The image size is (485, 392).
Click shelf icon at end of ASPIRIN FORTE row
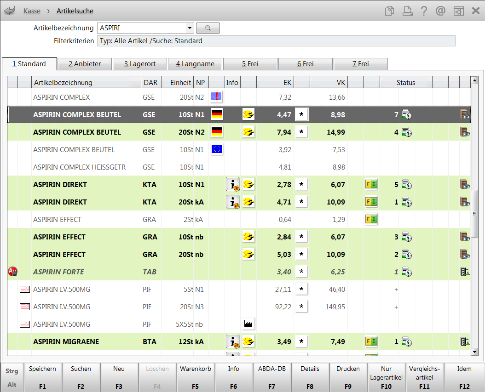click(x=465, y=272)
